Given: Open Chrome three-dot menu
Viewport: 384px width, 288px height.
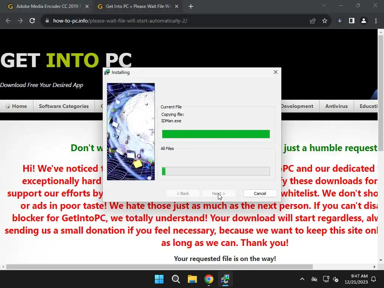Looking at the screenshot, I should click(376, 21).
